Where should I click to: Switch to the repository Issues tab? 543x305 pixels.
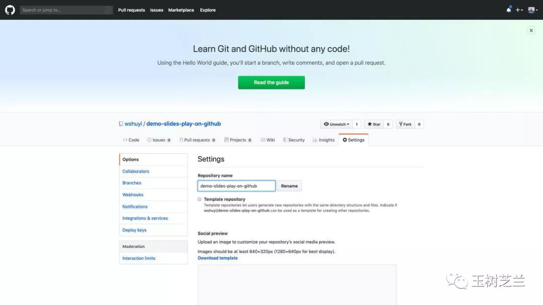point(159,140)
